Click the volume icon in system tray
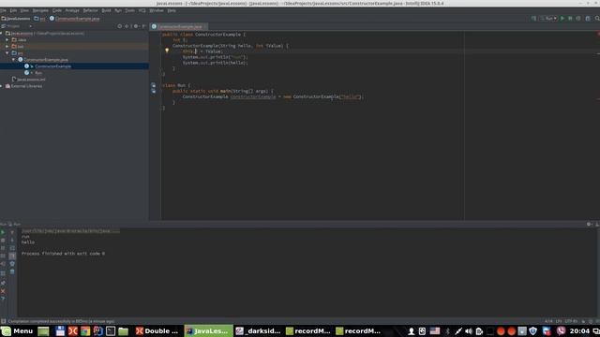 pos(469,330)
